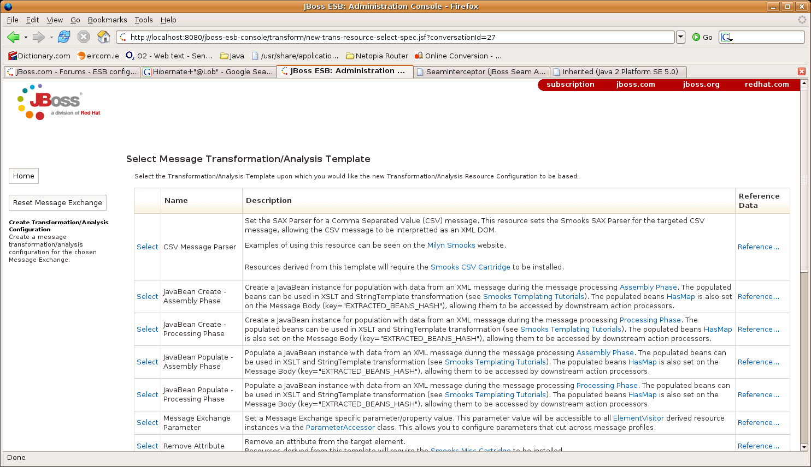Open the Netopia Router bookmark folder
The image size is (811, 467).
click(377, 56)
